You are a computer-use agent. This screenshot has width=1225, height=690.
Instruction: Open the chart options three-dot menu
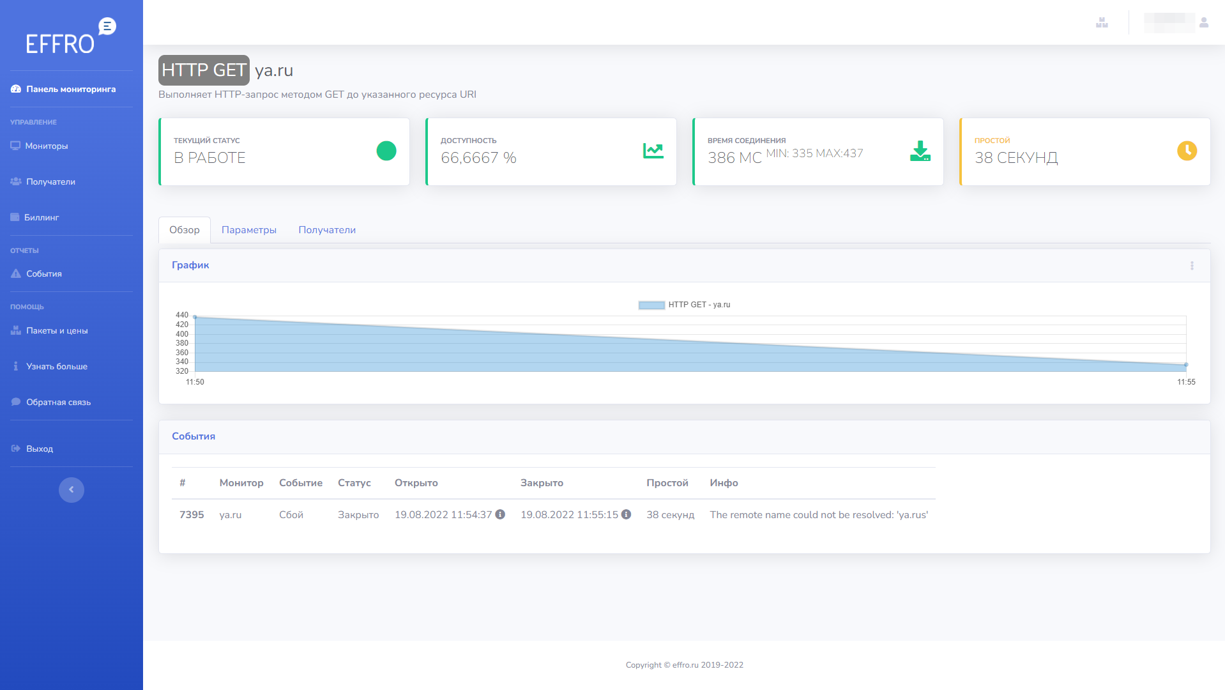(1192, 266)
